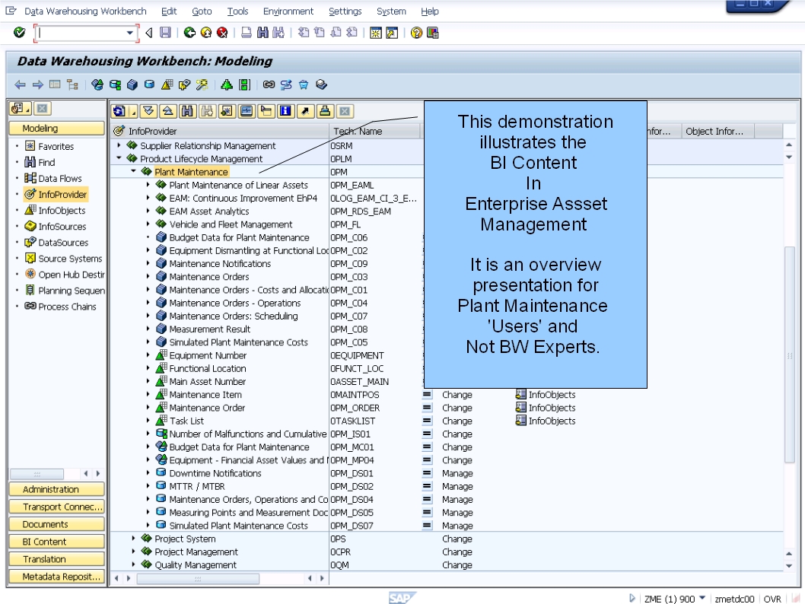The image size is (805, 604).
Task: Click the Print icon in standard toolbar
Action: 247,33
